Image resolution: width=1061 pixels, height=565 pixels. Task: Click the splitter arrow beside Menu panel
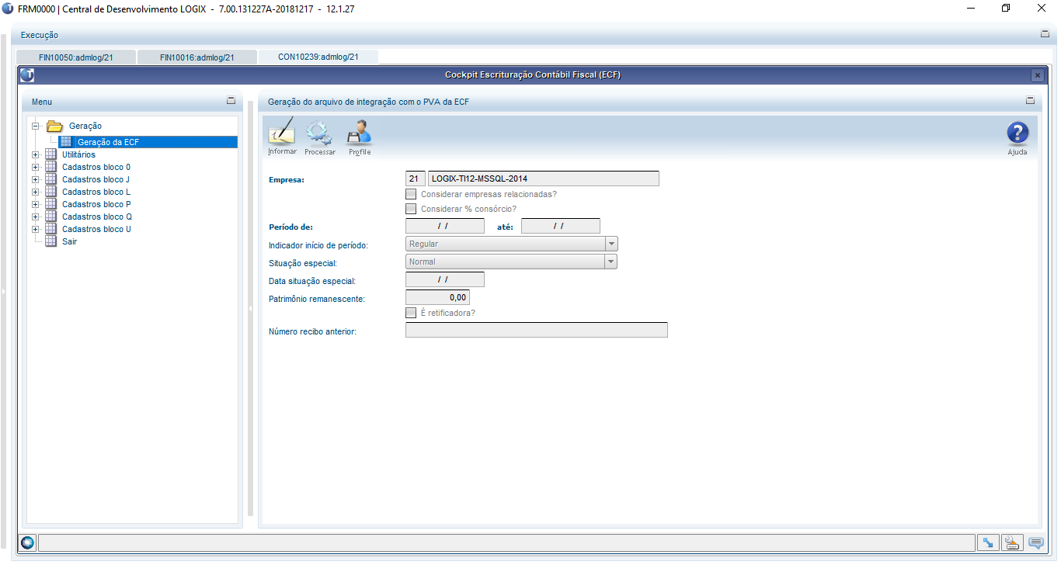point(250,308)
